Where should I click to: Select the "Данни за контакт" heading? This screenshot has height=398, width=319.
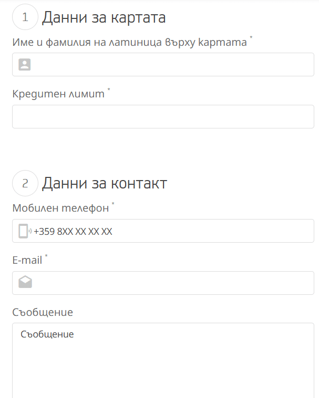(105, 183)
